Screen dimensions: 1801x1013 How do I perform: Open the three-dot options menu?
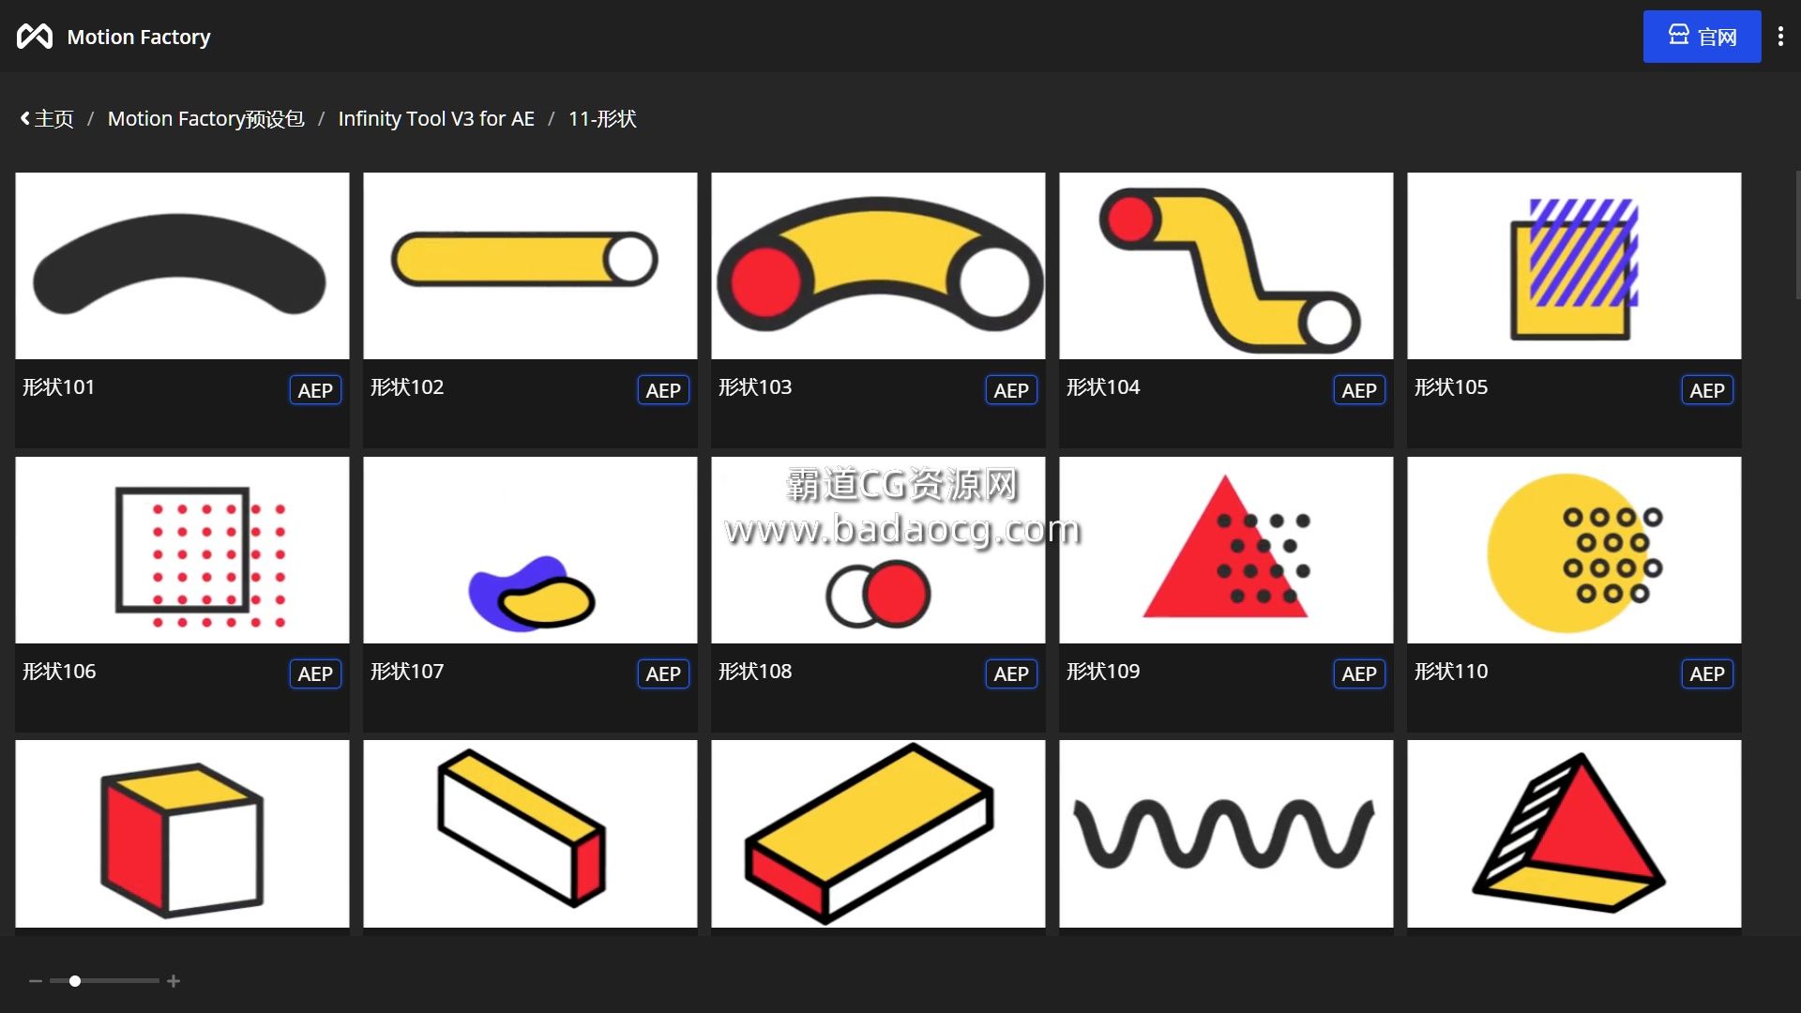click(x=1780, y=37)
